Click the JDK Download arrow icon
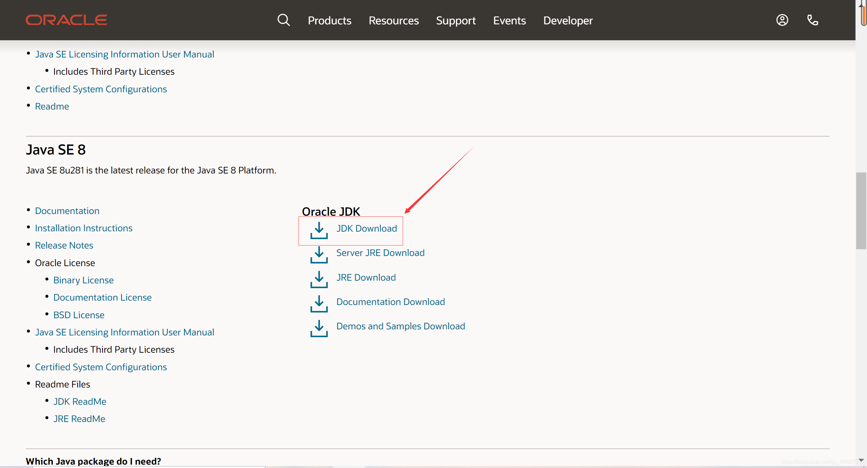Image resolution: width=867 pixels, height=468 pixels. pyautogui.click(x=319, y=231)
